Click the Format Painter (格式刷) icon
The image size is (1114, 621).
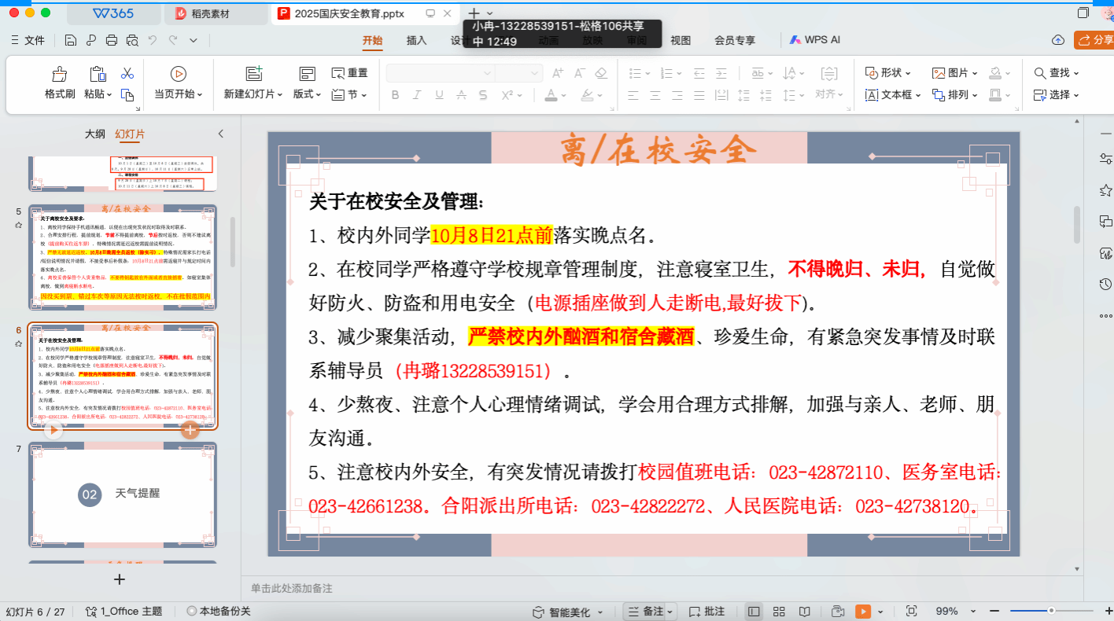click(59, 75)
